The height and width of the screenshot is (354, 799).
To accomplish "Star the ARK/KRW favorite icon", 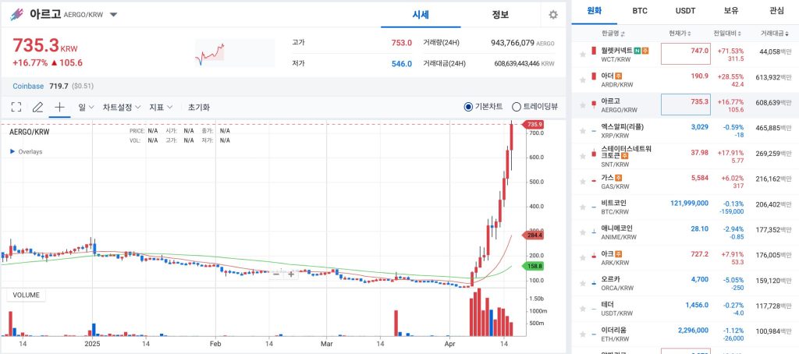I will pos(582,258).
